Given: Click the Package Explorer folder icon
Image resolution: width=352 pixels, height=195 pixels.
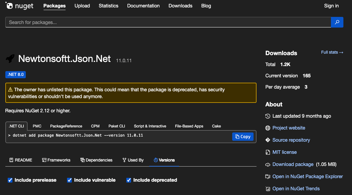Looking at the screenshot, I should (267, 177).
